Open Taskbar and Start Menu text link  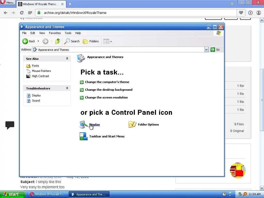click(x=107, y=136)
